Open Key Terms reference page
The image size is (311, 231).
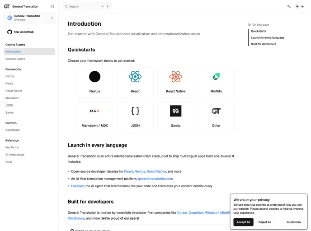[x=12, y=148]
